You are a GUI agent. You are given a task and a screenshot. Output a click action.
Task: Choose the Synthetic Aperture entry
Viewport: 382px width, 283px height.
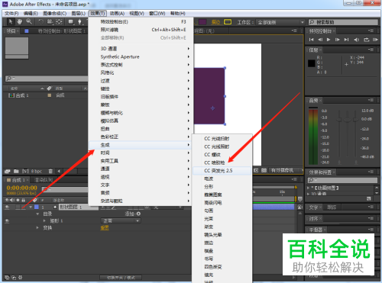point(140,56)
